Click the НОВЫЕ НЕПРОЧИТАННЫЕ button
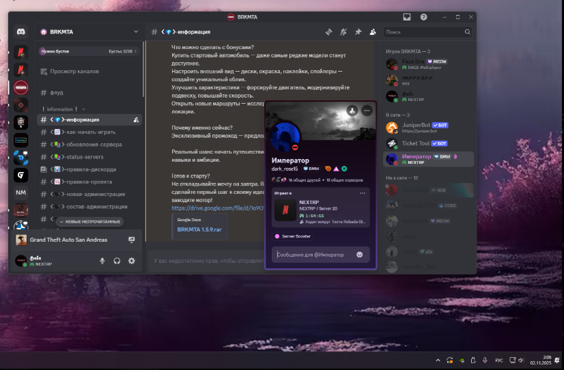 [89, 221]
